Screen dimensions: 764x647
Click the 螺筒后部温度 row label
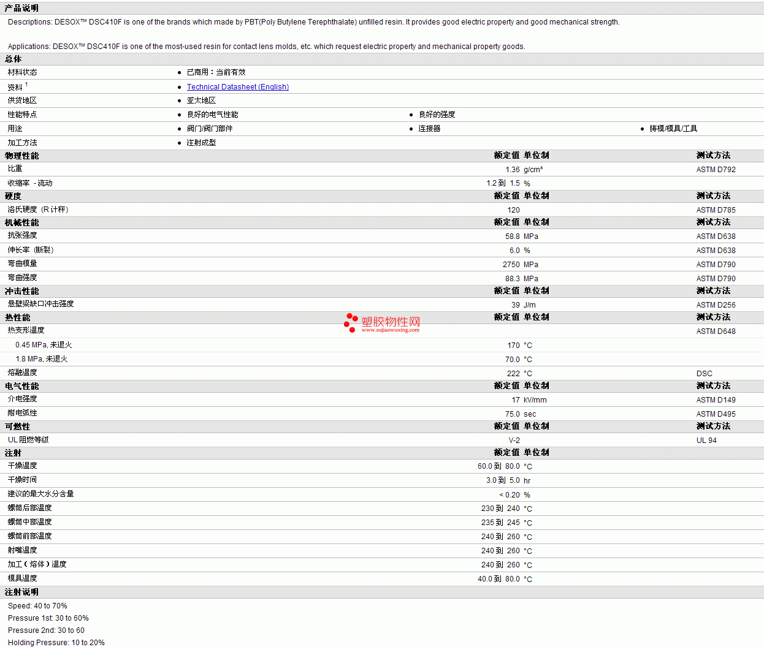[29, 508]
